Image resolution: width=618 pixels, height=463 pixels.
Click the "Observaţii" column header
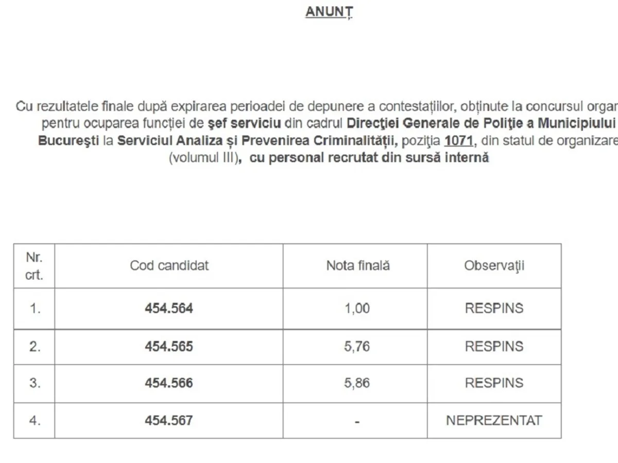pyautogui.click(x=494, y=265)
